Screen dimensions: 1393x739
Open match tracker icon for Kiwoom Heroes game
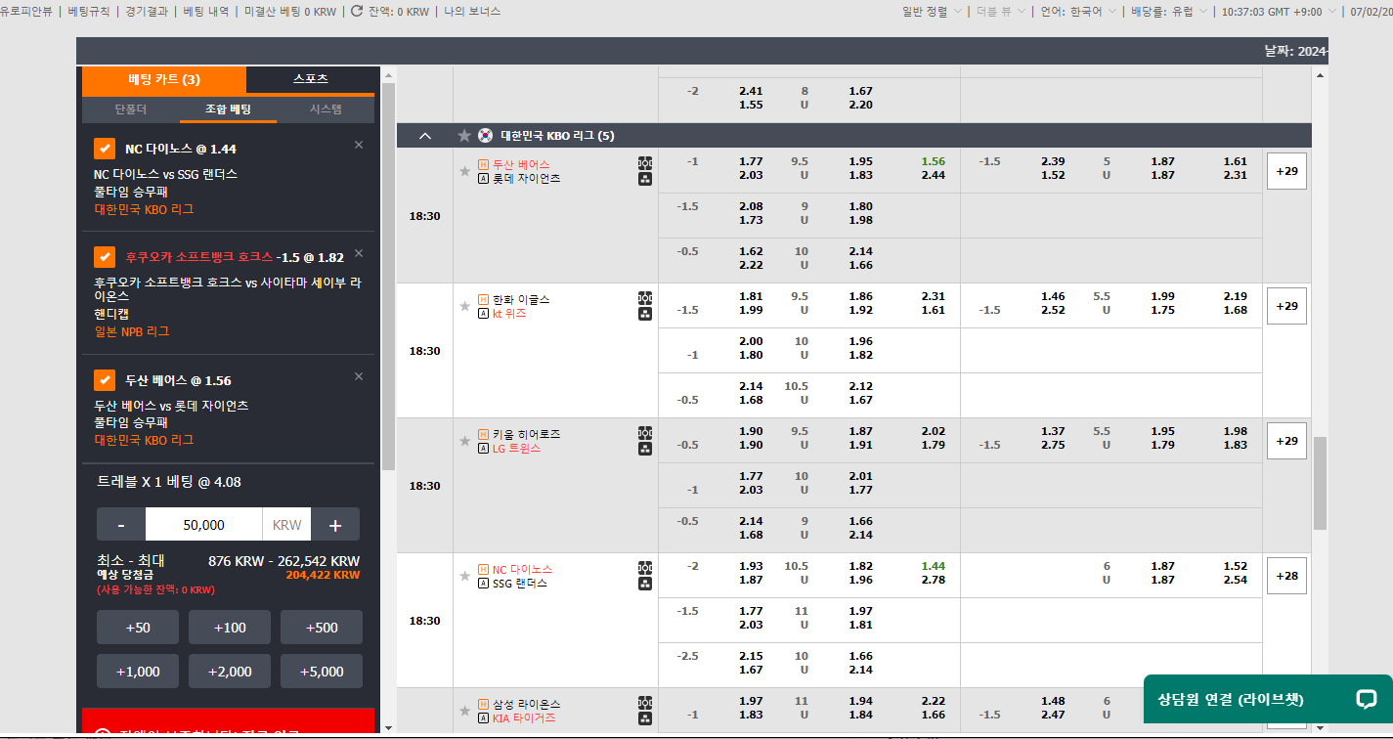tap(645, 433)
